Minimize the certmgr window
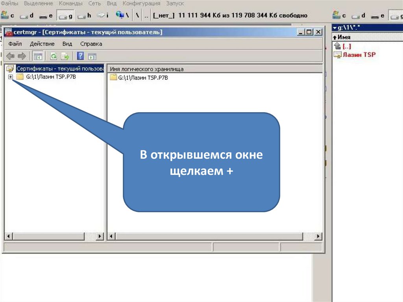This screenshot has height=302, width=403. tap(300, 32)
